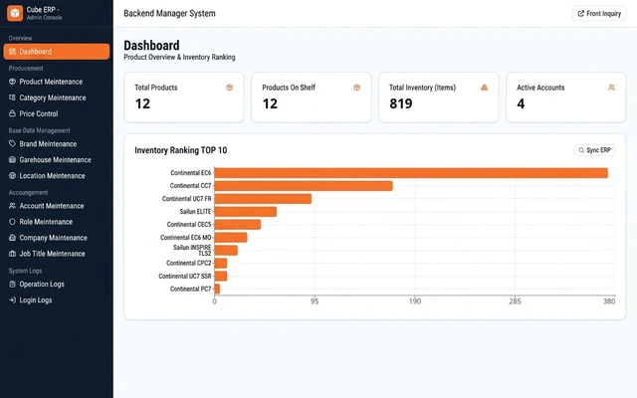Open Job Title Maintenance
This screenshot has height=398, width=637.
57,254
